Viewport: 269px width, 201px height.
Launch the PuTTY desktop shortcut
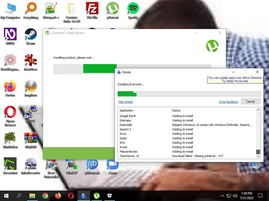click(31, 114)
